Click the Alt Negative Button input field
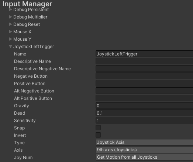Viewport: 193px width, 162px height. 144,91
